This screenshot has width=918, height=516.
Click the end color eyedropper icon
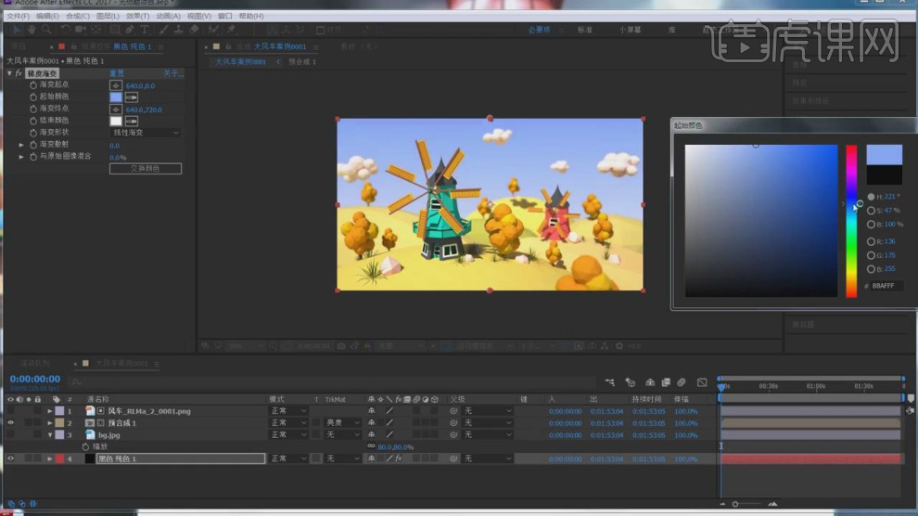tap(132, 121)
